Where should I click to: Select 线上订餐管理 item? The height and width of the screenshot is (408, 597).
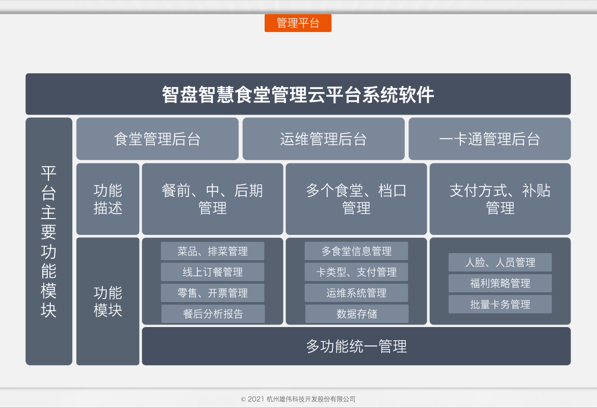tap(213, 271)
